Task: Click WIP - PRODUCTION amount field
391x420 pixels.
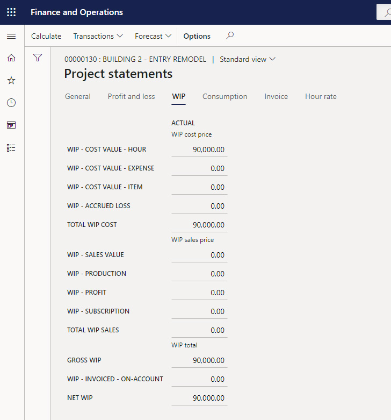Action: (199, 274)
